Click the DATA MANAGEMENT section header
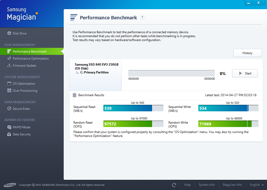This screenshot has width=267, height=190. click(20, 102)
